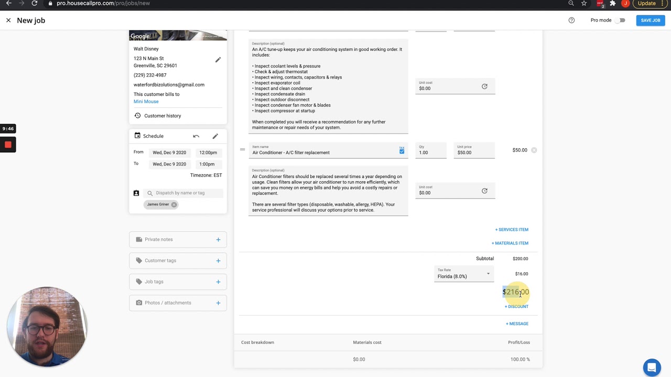671x377 pixels.
Task: Click the dispatch employee badge icon
Action: [x=136, y=193]
